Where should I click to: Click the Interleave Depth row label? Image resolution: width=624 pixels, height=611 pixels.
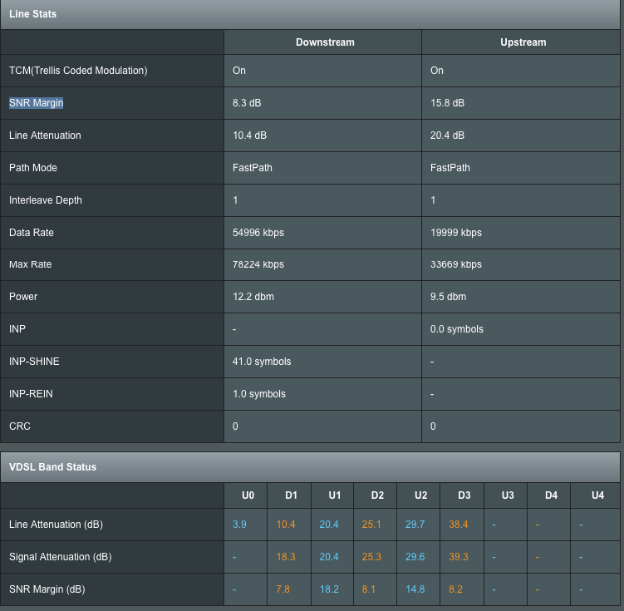(46, 200)
